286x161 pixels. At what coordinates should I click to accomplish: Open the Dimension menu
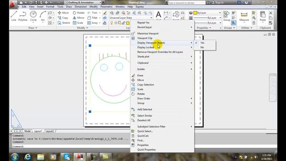pyautogui.click(x=80, y=7)
